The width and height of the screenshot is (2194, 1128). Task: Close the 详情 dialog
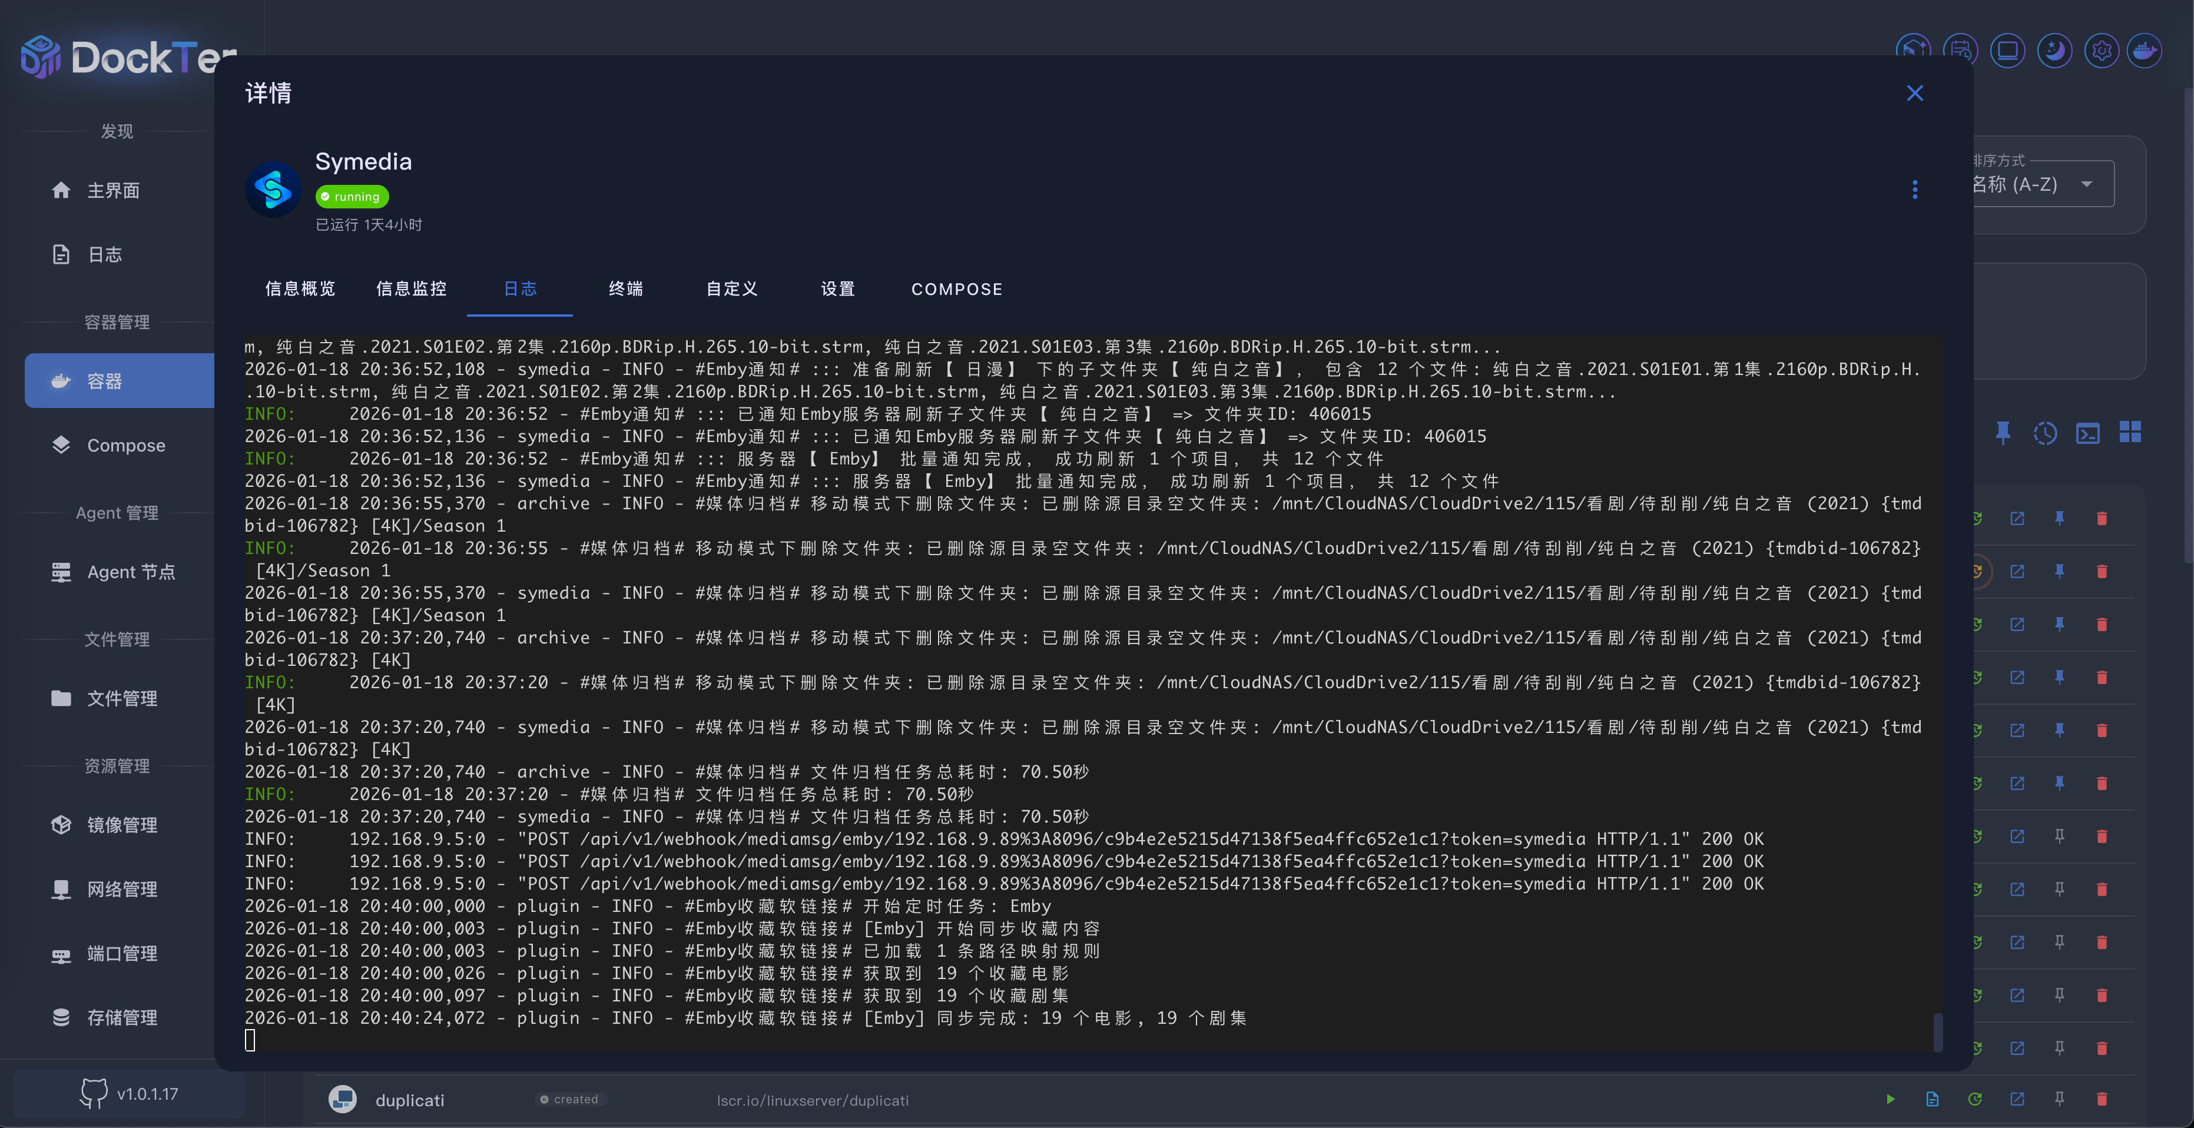pyautogui.click(x=1915, y=93)
